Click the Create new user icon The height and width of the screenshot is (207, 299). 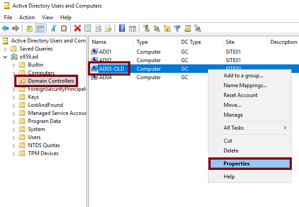tap(146, 28)
